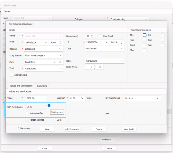Click the View Audit button

click(x=129, y=129)
